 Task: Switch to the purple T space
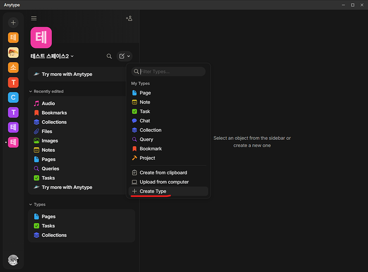point(13,112)
